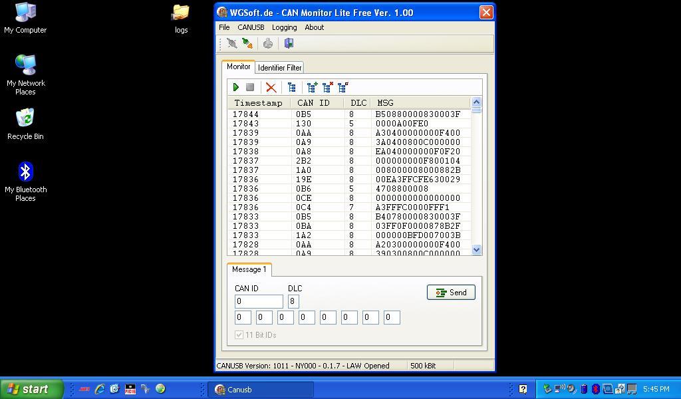Click the third data byte field

tap(285, 317)
